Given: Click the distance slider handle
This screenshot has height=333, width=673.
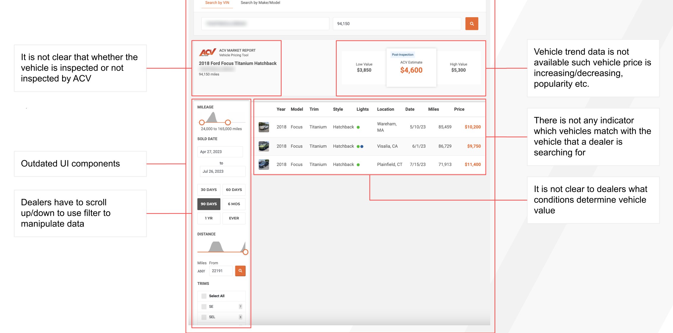Looking at the screenshot, I should coord(245,252).
